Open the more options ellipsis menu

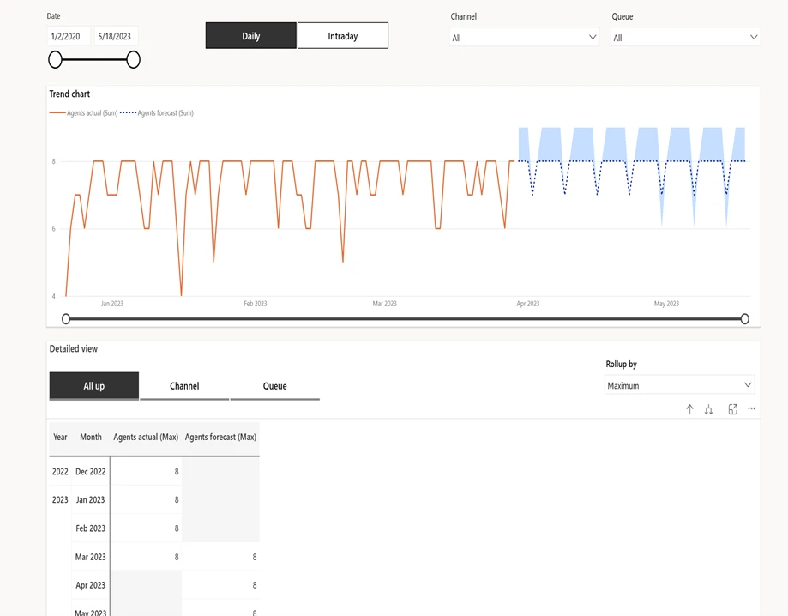click(751, 409)
